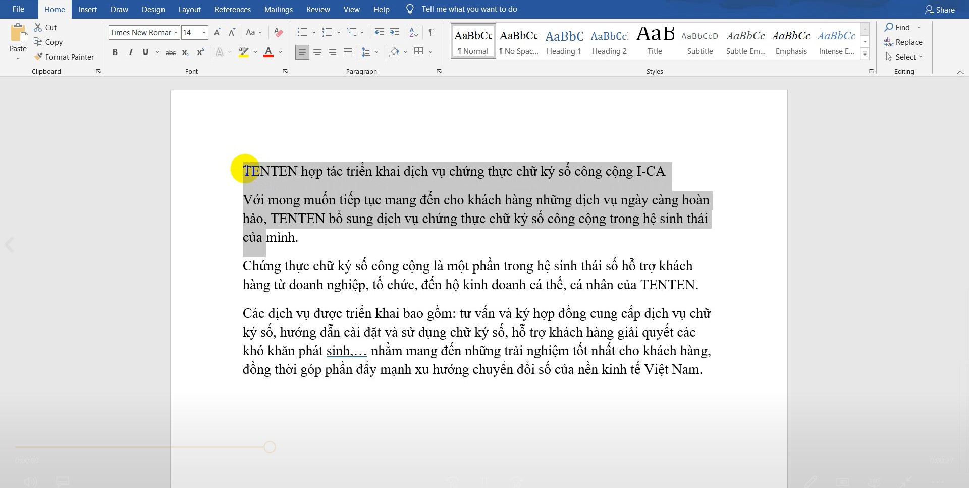The width and height of the screenshot is (969, 488).
Task: Show paragraph marks and hidden symbols
Action: 432,32
